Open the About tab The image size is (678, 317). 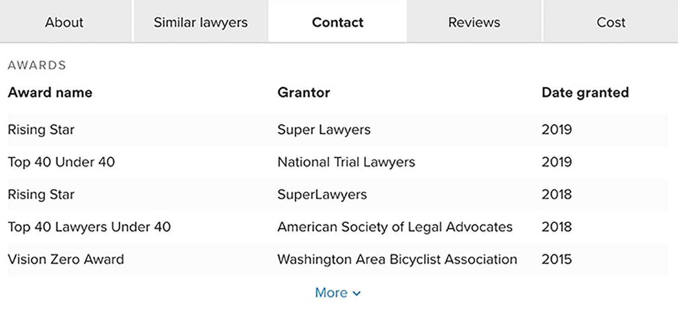coord(64,22)
